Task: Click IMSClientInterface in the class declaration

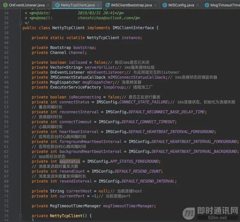Action: point(133,28)
